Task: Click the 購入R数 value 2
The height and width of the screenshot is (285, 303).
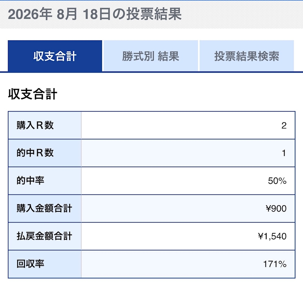Action: click(x=284, y=126)
